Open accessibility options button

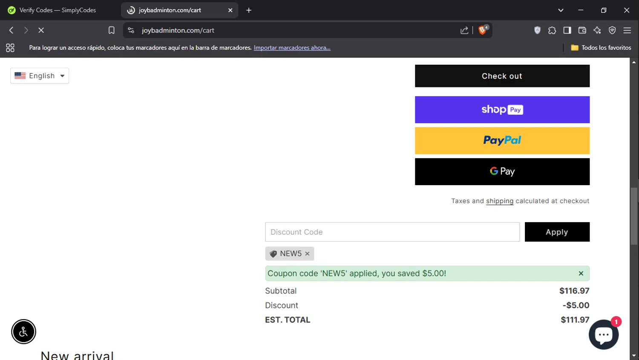coord(23,331)
